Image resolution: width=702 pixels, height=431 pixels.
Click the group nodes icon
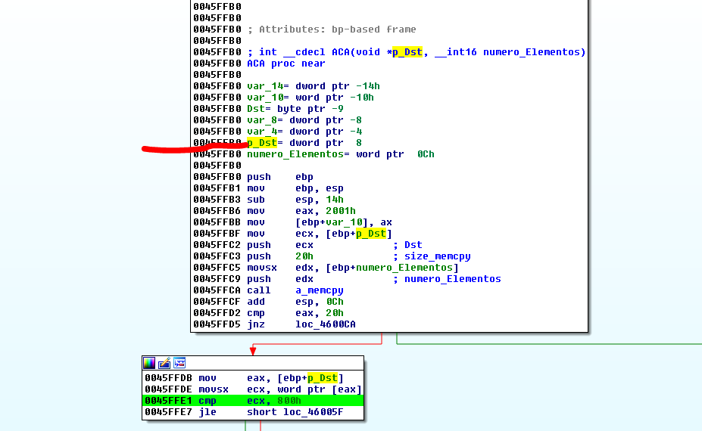point(179,363)
